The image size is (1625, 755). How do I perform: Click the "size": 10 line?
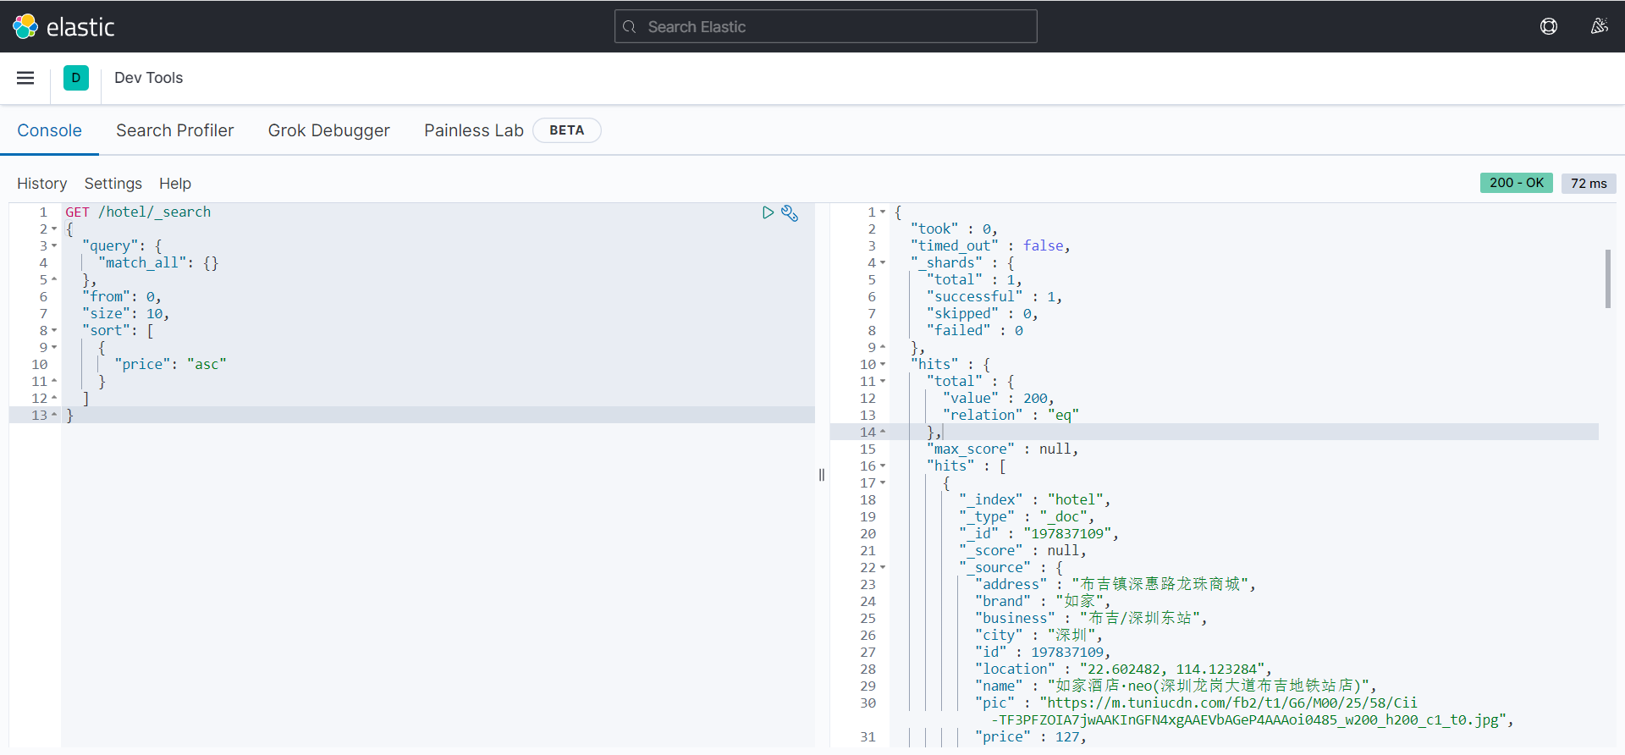125,313
